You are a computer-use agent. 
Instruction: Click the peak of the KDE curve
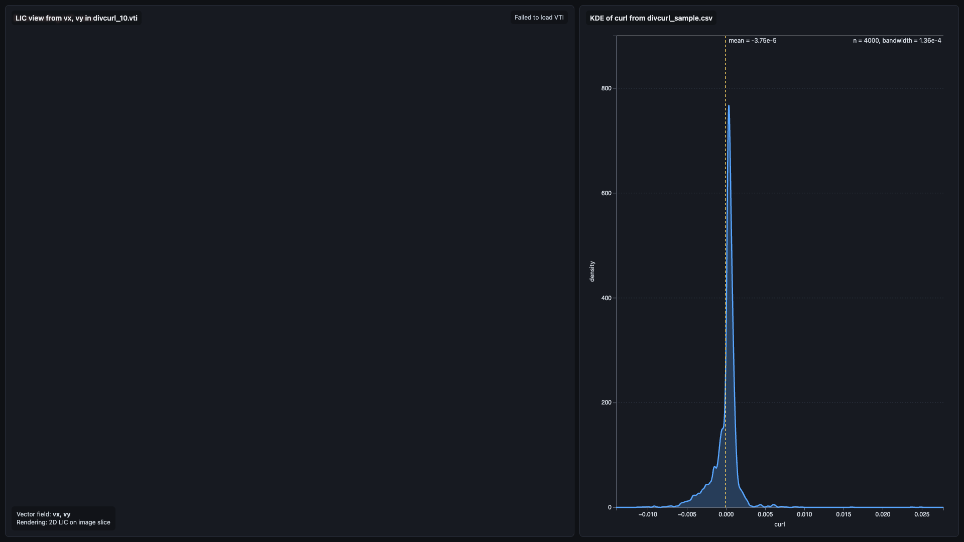(729, 105)
